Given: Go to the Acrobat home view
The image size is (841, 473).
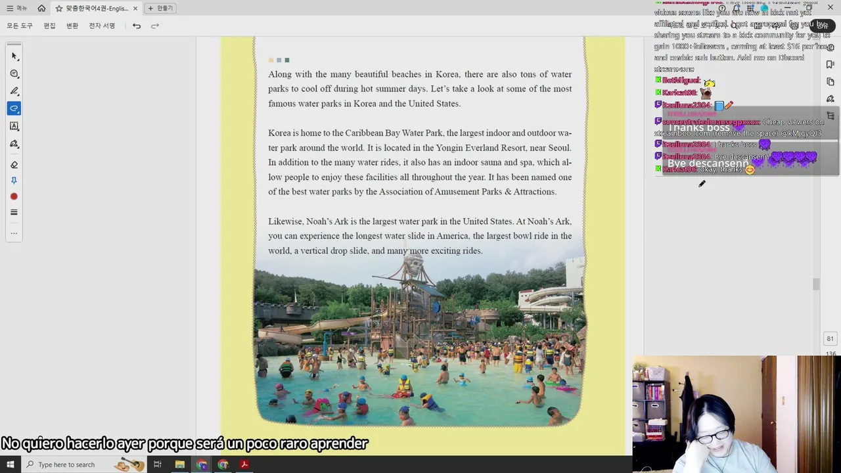Looking at the screenshot, I should pos(41,8).
